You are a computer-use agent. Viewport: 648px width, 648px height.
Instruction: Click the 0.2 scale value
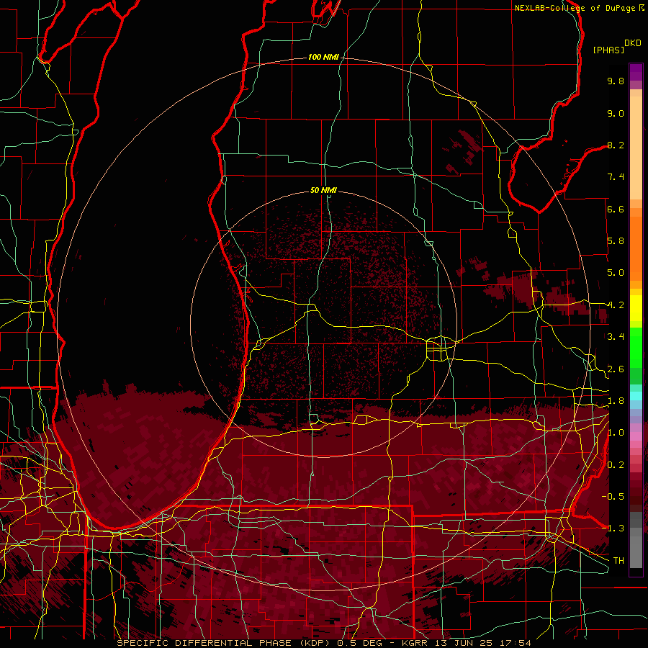(616, 465)
